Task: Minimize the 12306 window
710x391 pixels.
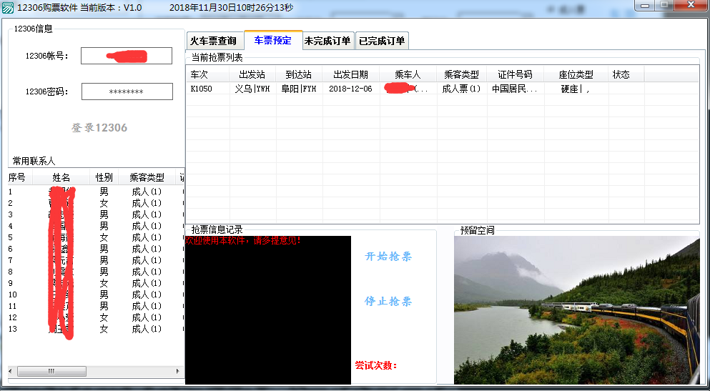Action: coord(646,6)
